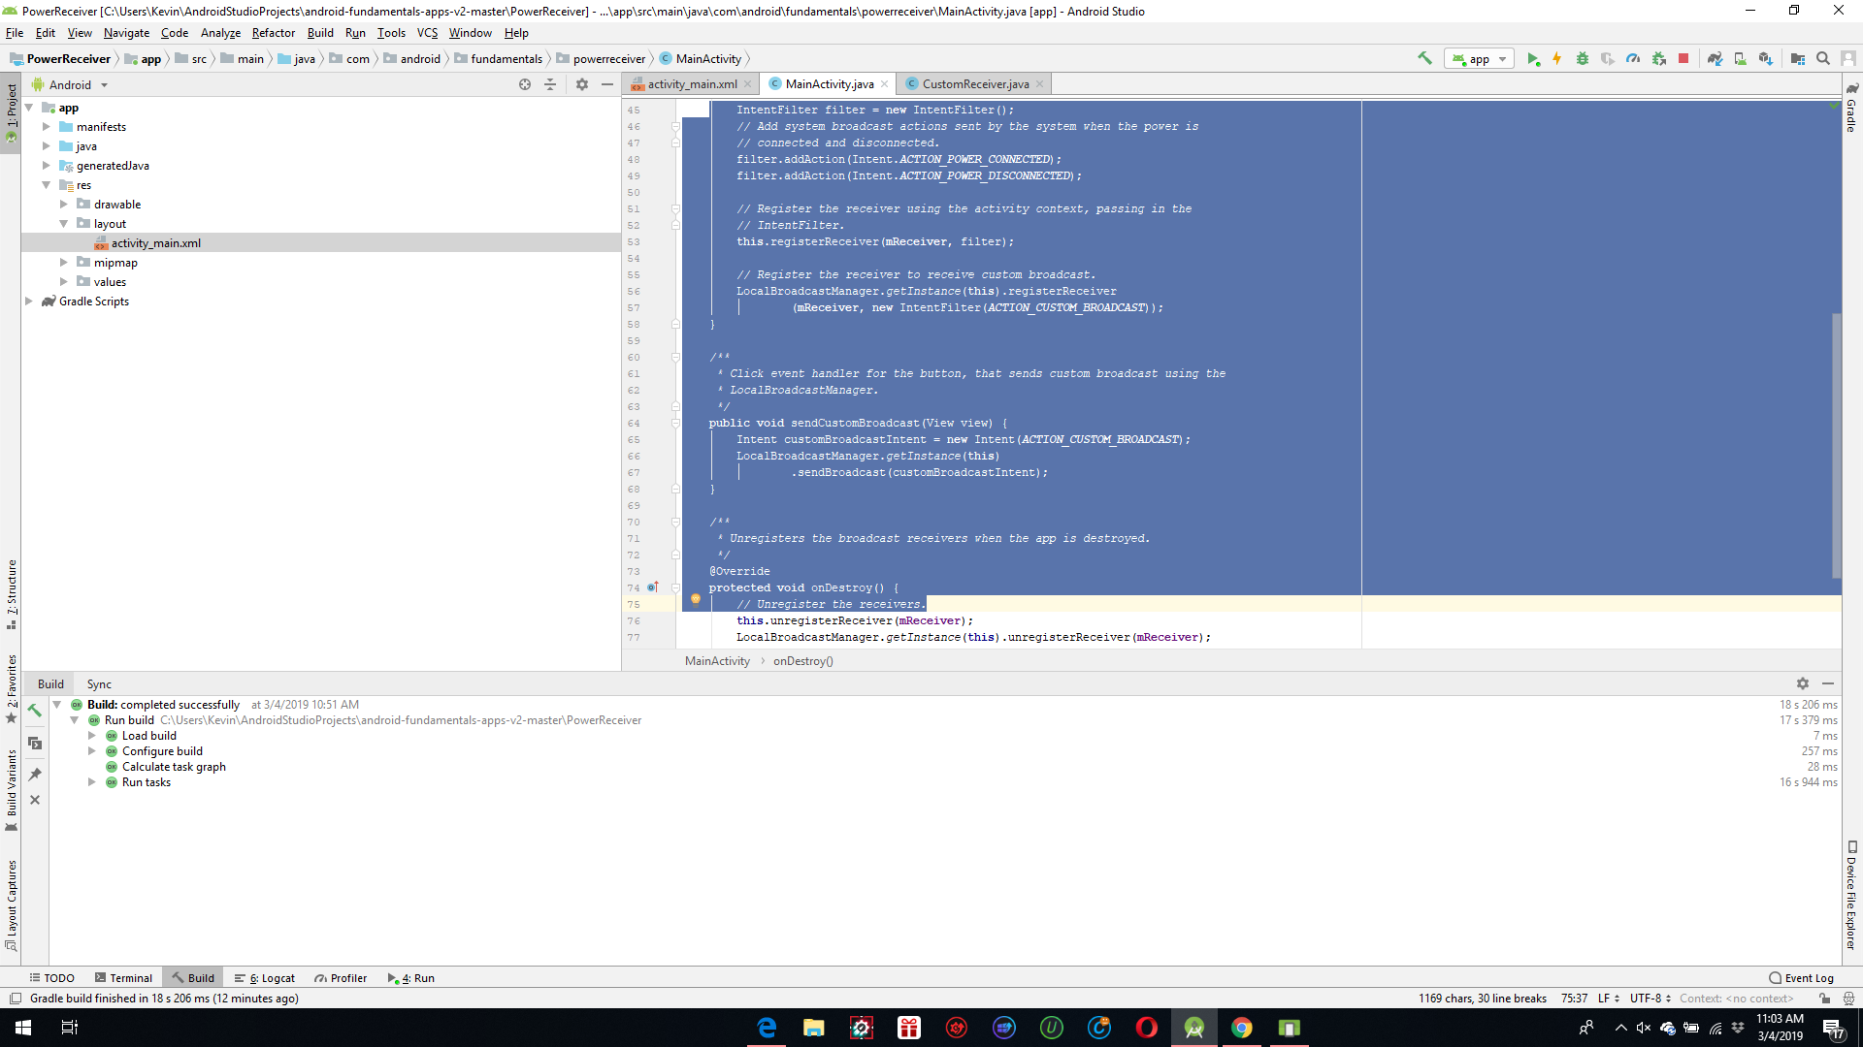Pin the Build tab with the pin icon

tap(35, 775)
